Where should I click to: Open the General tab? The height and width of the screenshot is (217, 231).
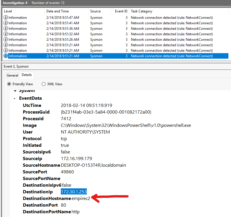(x=12, y=75)
